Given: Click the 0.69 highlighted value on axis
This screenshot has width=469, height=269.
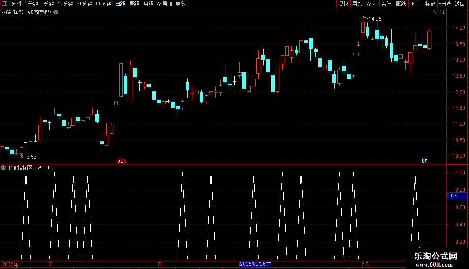Looking at the screenshot, I should pyautogui.click(x=457, y=196).
